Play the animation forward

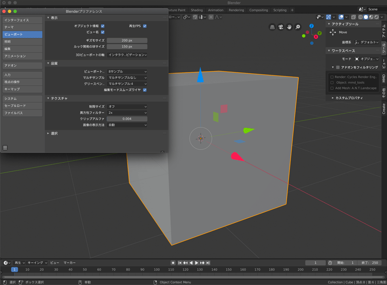197,263
